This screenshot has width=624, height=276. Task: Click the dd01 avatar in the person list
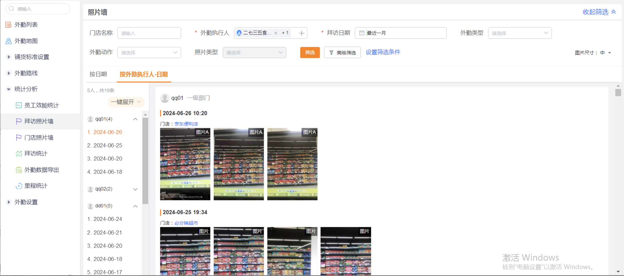pos(90,206)
